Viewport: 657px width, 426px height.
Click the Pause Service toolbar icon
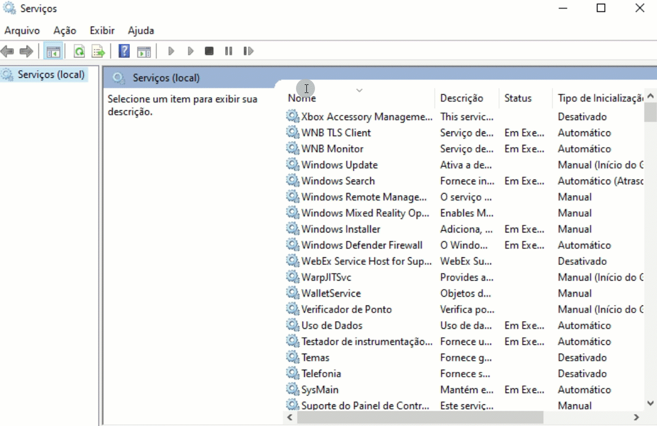pyautogui.click(x=228, y=51)
